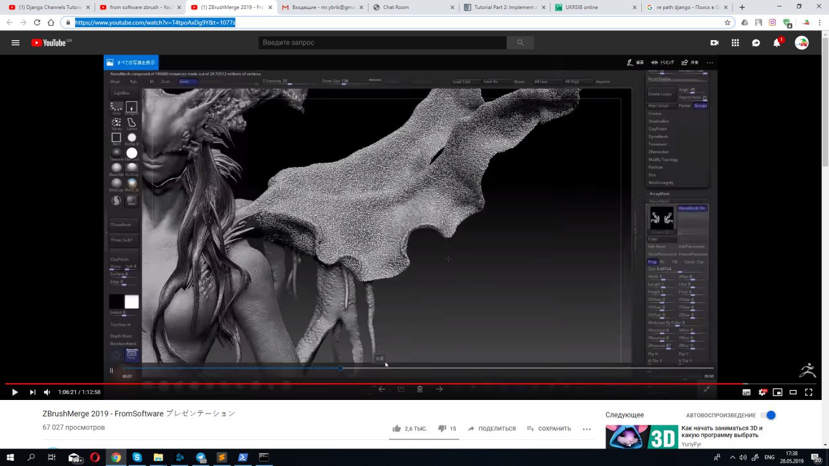Image resolution: width=829 pixels, height=466 pixels.
Task: Open Windows taskbar search
Action: coord(31,458)
